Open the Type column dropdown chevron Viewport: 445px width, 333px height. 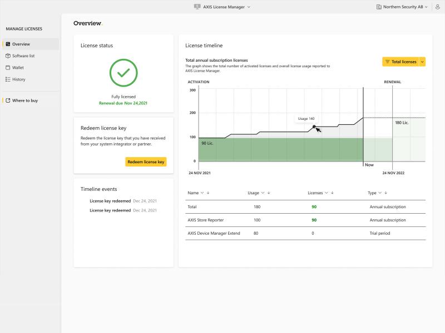380,193
